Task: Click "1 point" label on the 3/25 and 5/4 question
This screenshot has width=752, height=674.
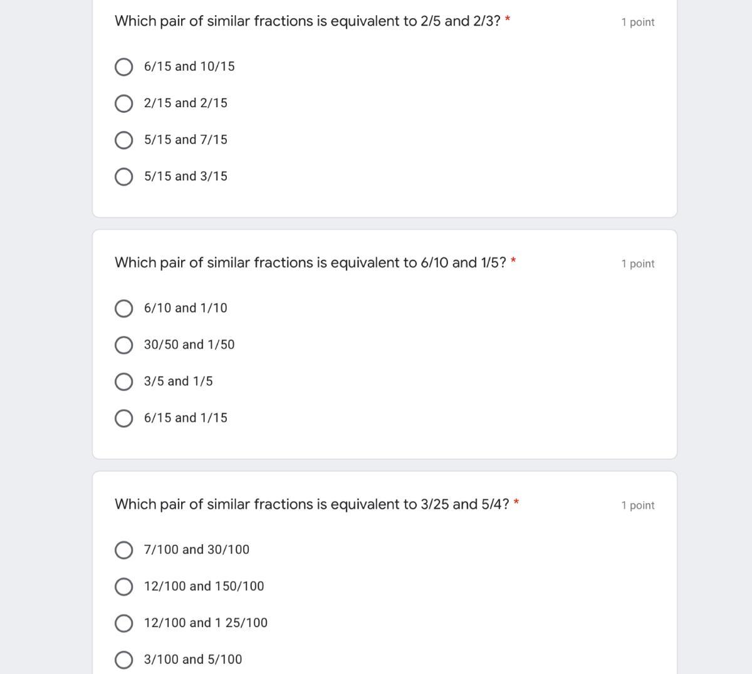Action: (x=637, y=506)
